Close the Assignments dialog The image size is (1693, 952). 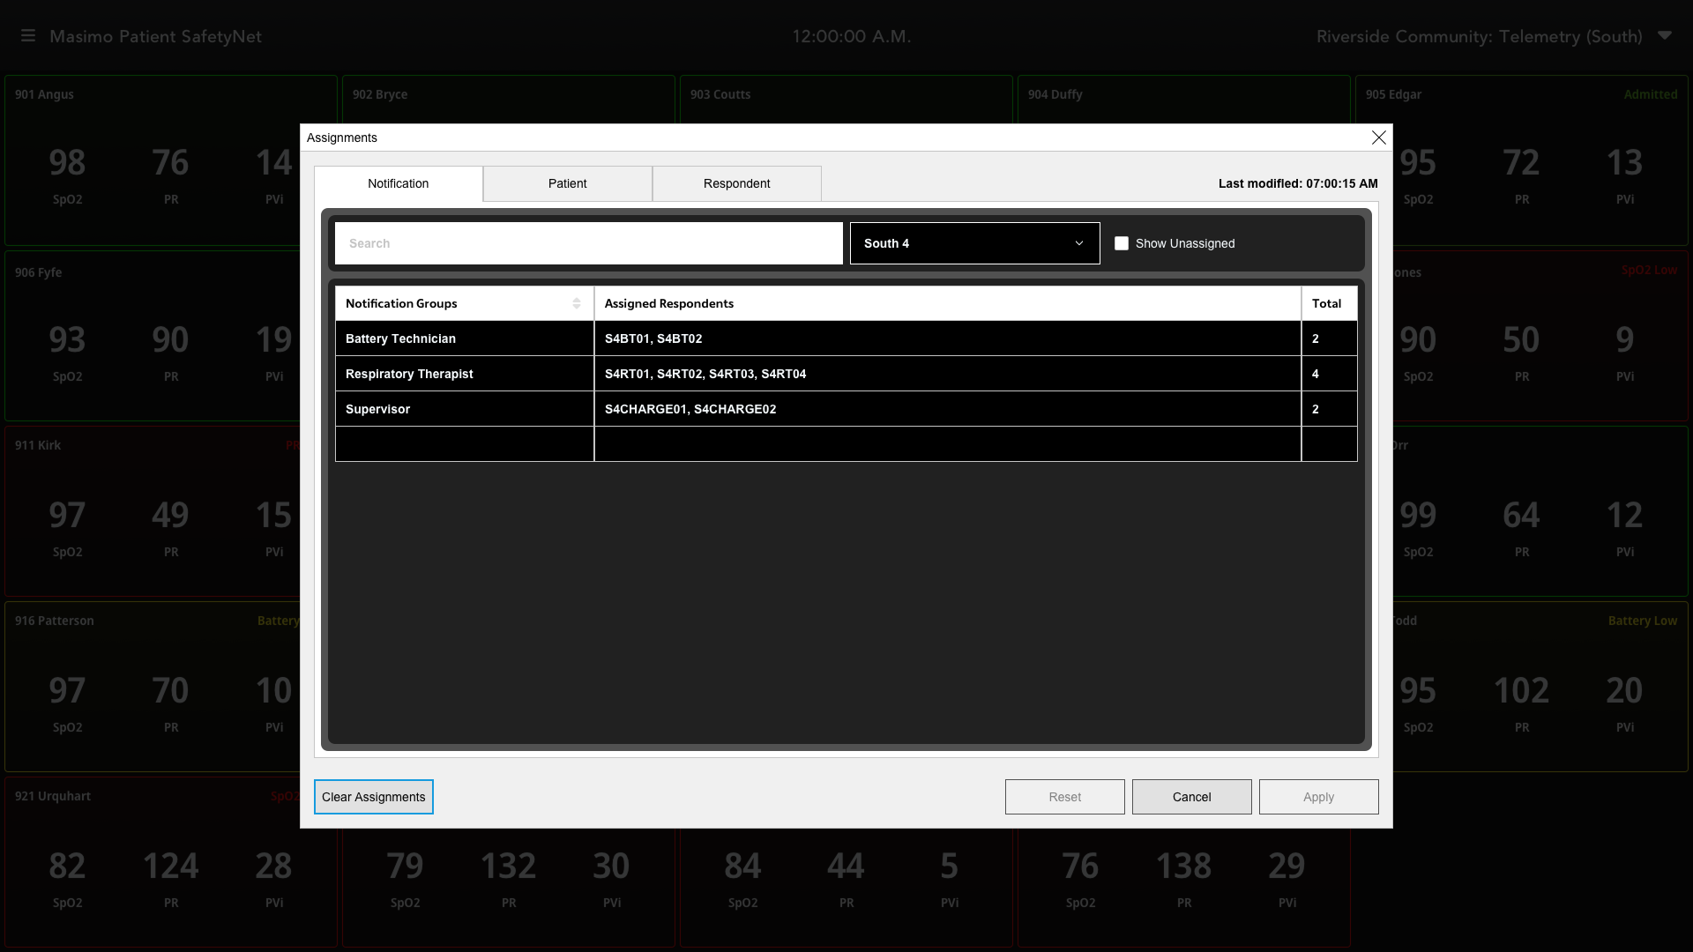(1378, 138)
